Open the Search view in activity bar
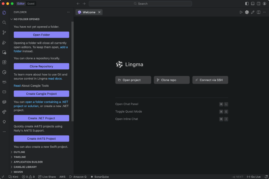This screenshot has height=179, width=269. [4, 22]
